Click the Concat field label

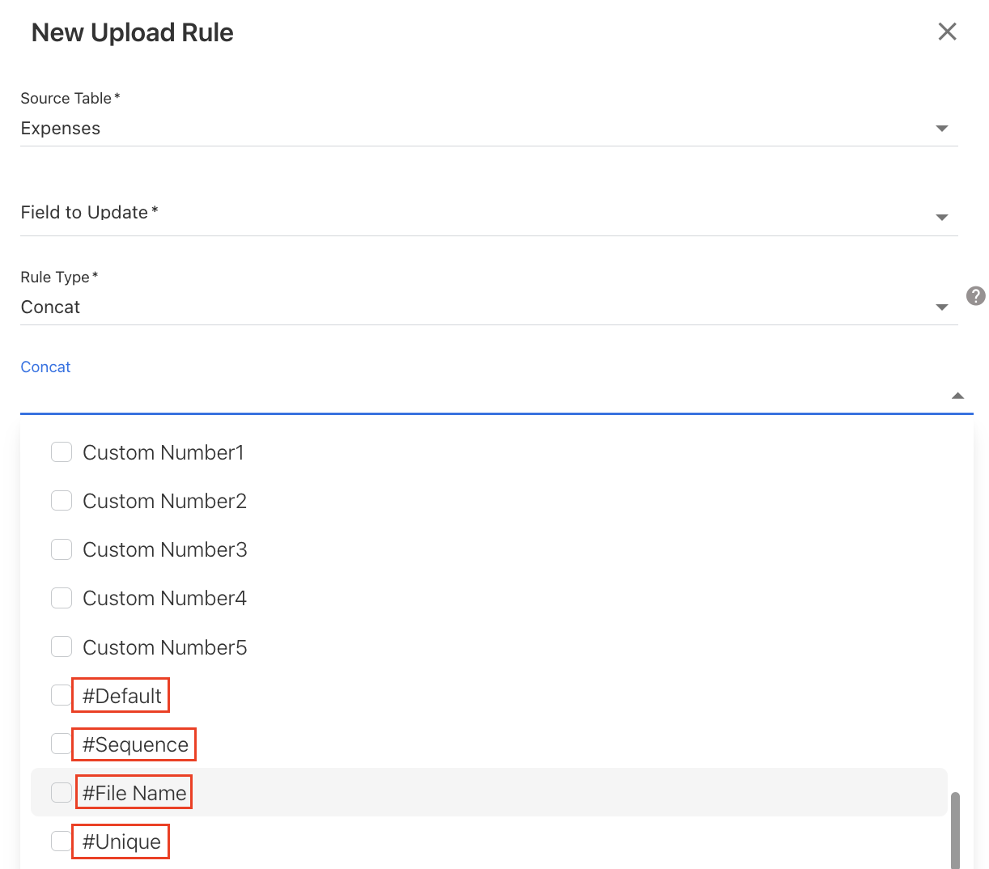coord(45,367)
